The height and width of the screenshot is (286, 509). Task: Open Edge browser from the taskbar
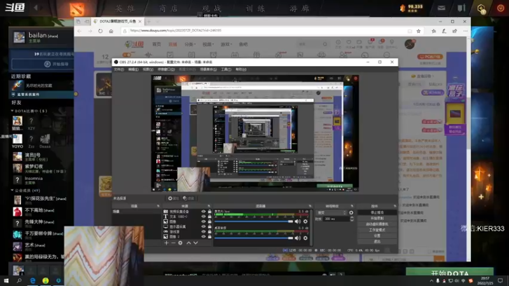click(33, 280)
